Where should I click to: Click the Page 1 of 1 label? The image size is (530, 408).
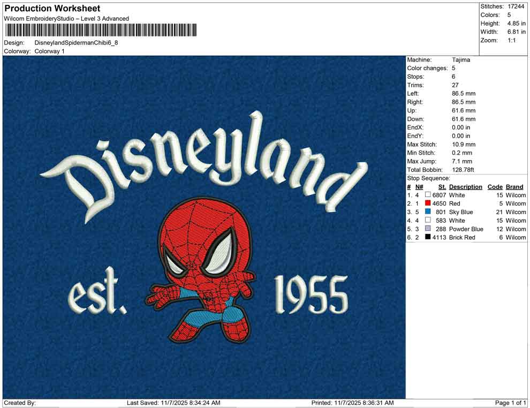click(x=509, y=402)
